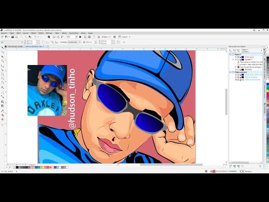Select the Shape tool

pyautogui.click(x=2, y=52)
